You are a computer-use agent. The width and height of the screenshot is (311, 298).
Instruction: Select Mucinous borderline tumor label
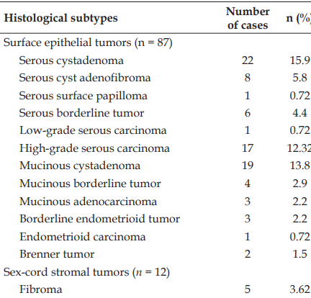(x=90, y=184)
